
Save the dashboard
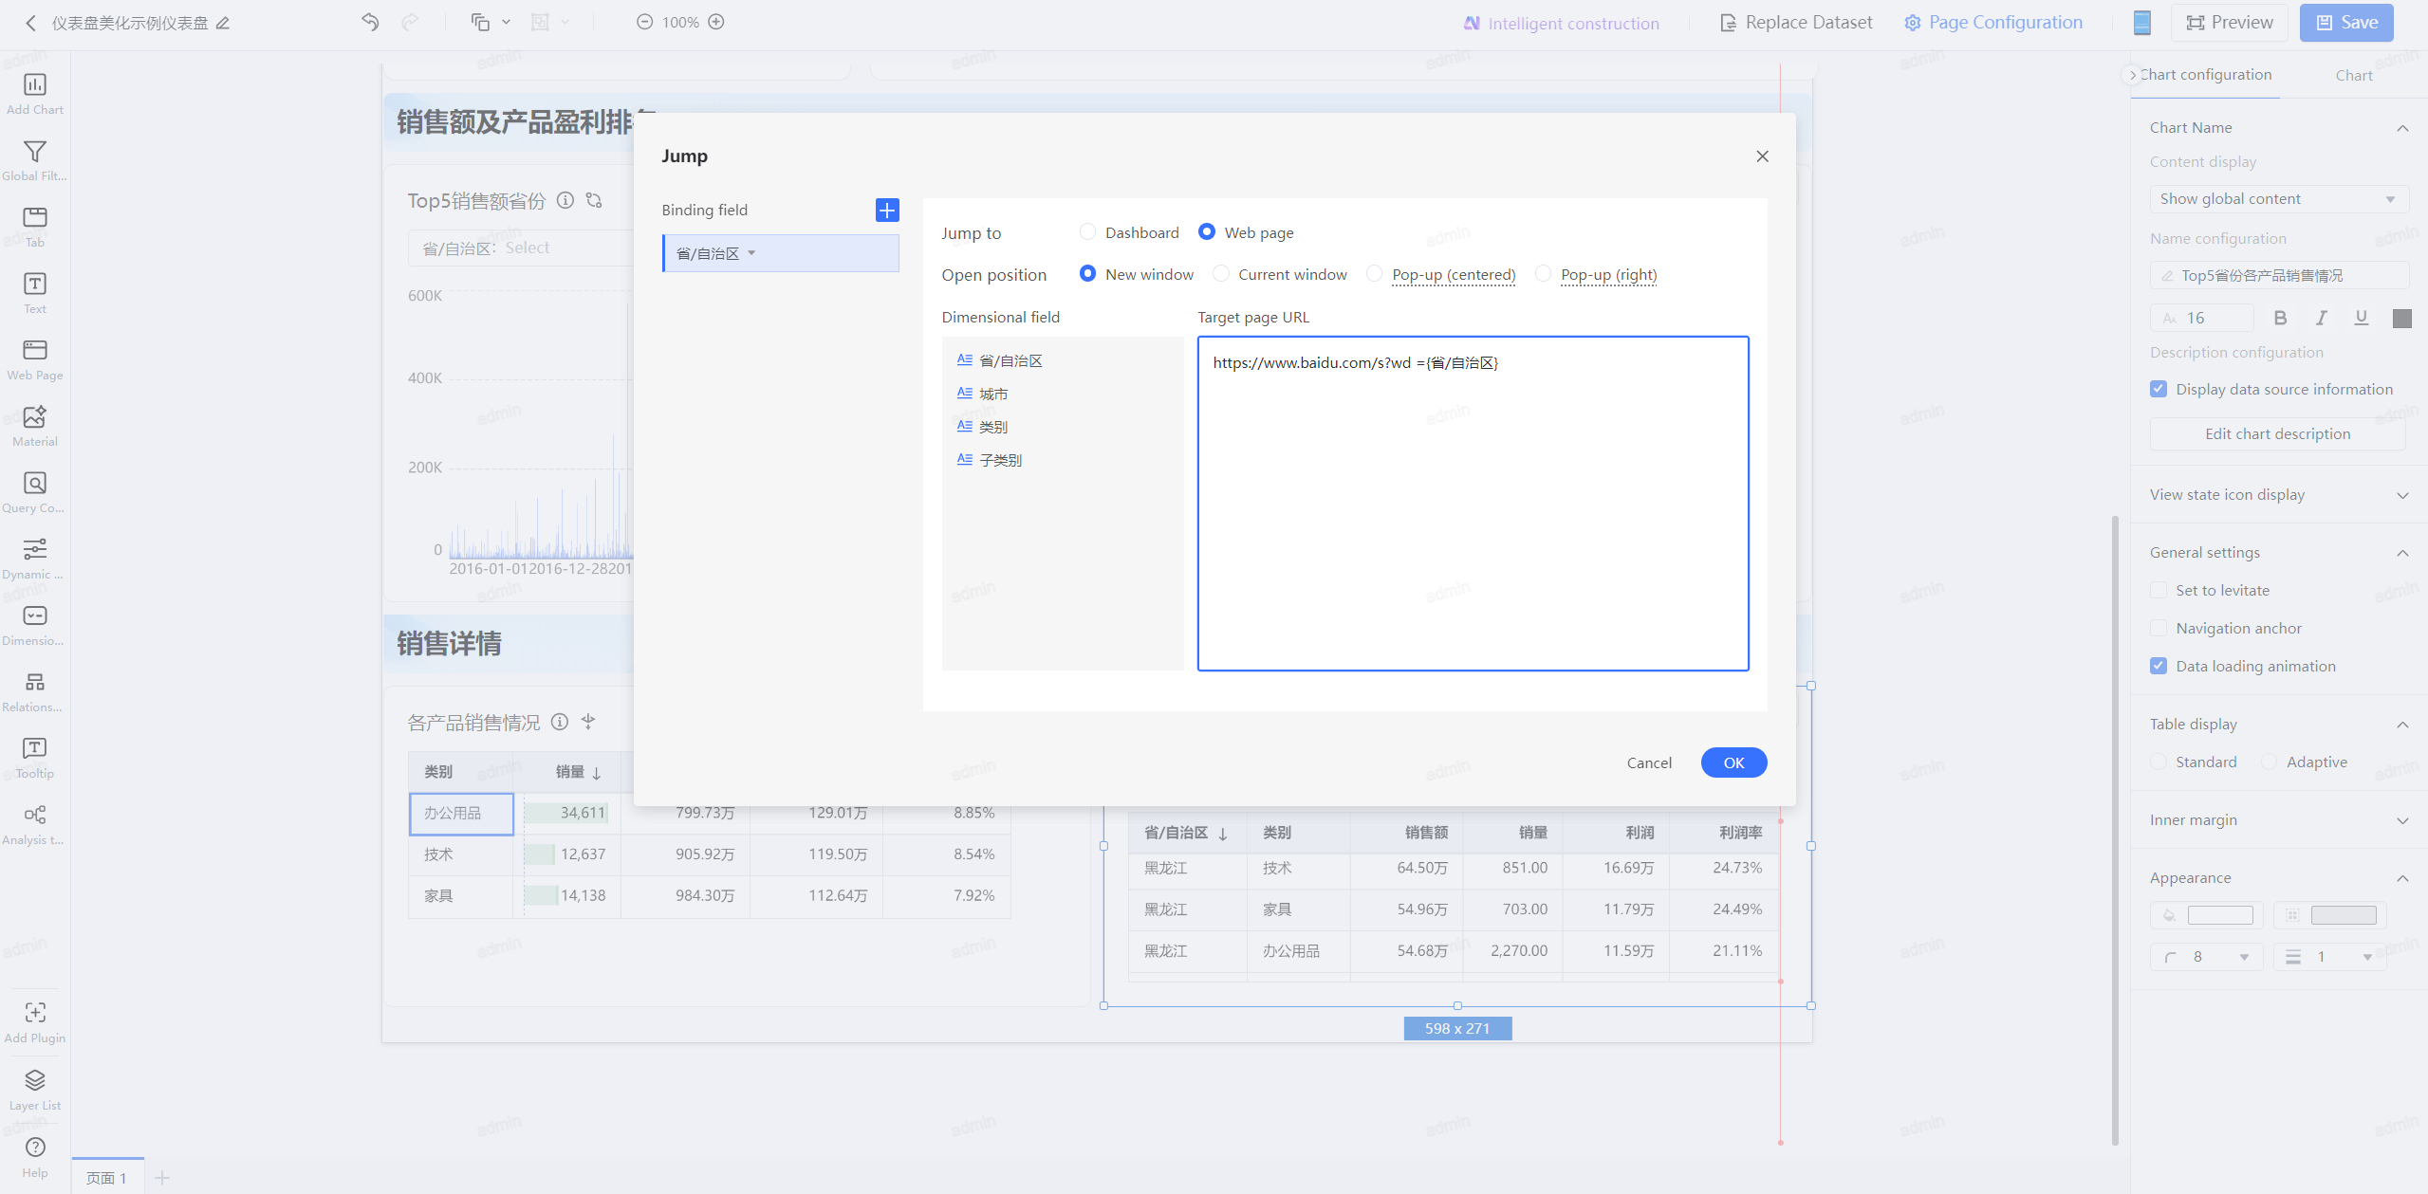pyautogui.click(x=2346, y=22)
